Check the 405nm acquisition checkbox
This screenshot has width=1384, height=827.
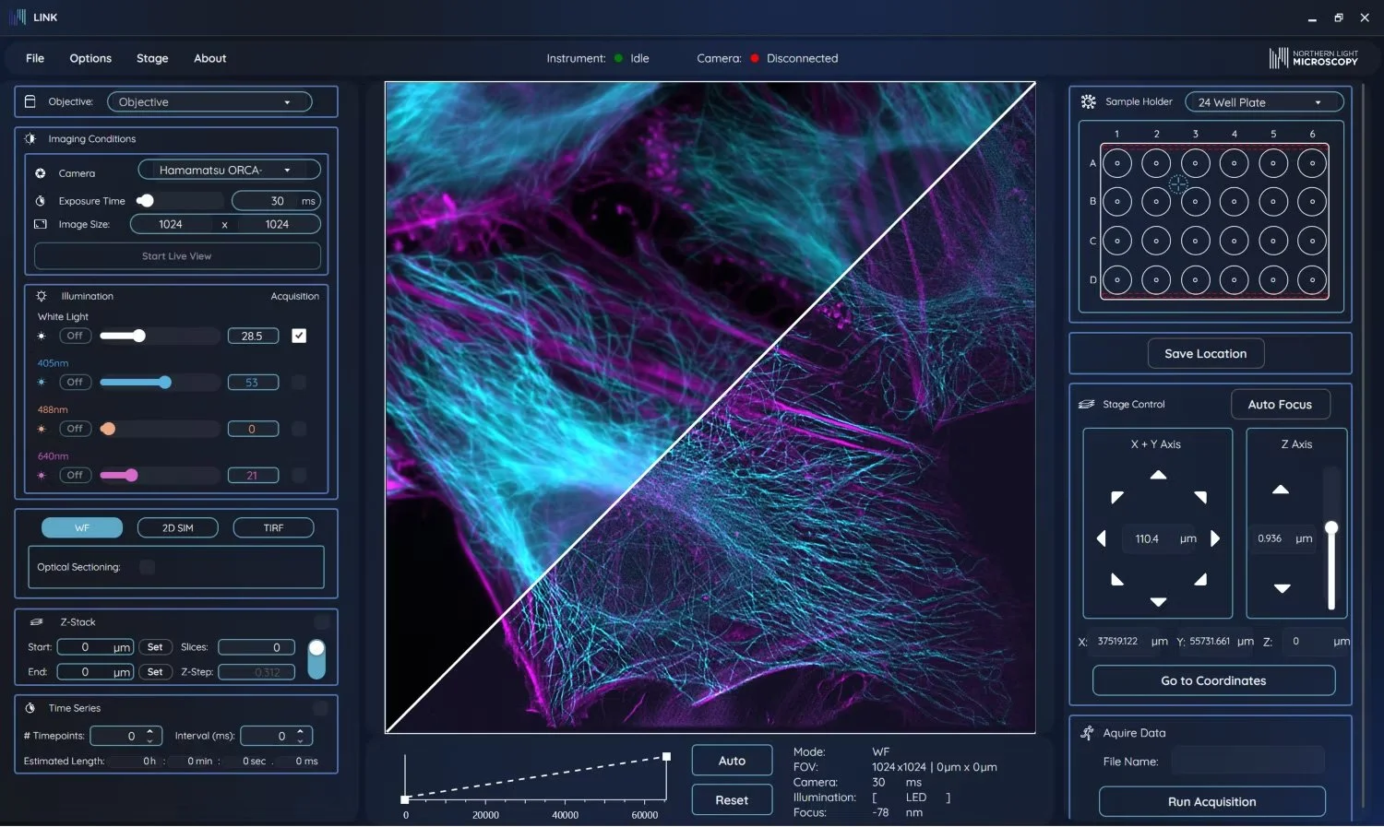click(x=299, y=382)
